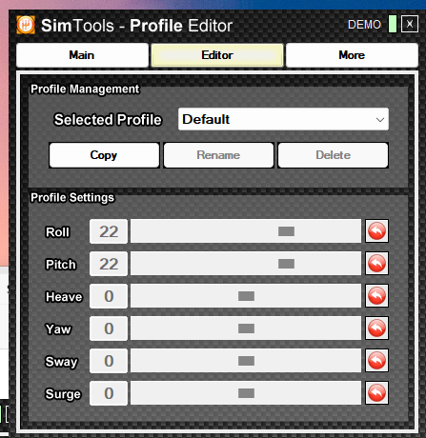The width and height of the screenshot is (426, 438).
Task: Reset the Roll value with red arrow icon
Action: tap(376, 231)
